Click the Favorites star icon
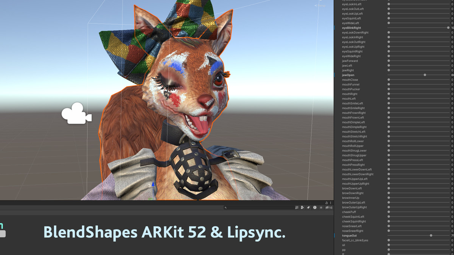This screenshot has width=454, height=255. click(320, 208)
